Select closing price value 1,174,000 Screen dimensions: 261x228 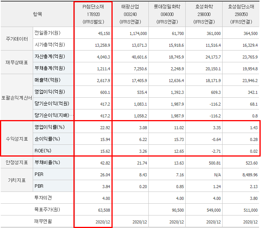(x=138, y=33)
